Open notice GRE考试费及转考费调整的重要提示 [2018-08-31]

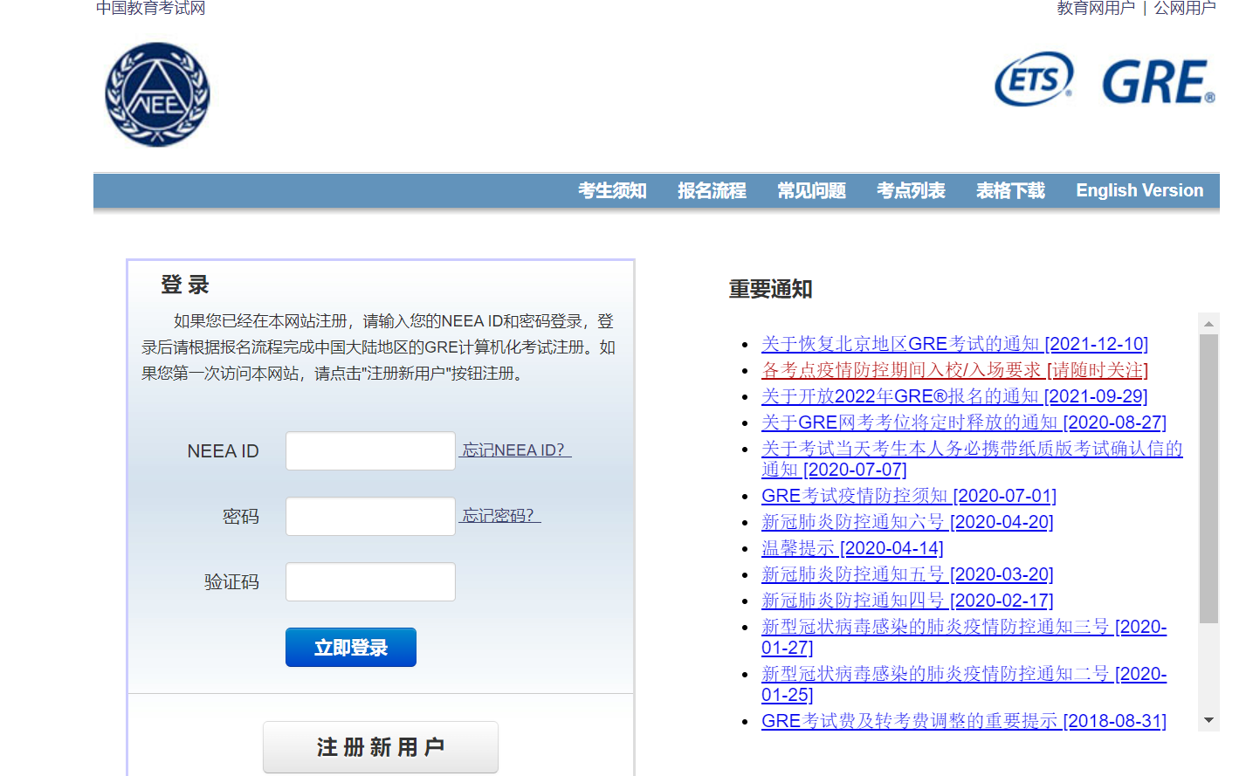click(964, 721)
